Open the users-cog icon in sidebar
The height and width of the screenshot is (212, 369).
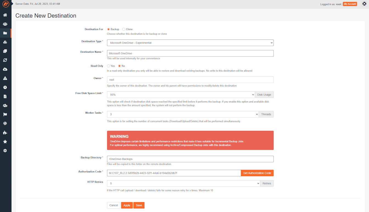pyautogui.click(x=5, y=106)
